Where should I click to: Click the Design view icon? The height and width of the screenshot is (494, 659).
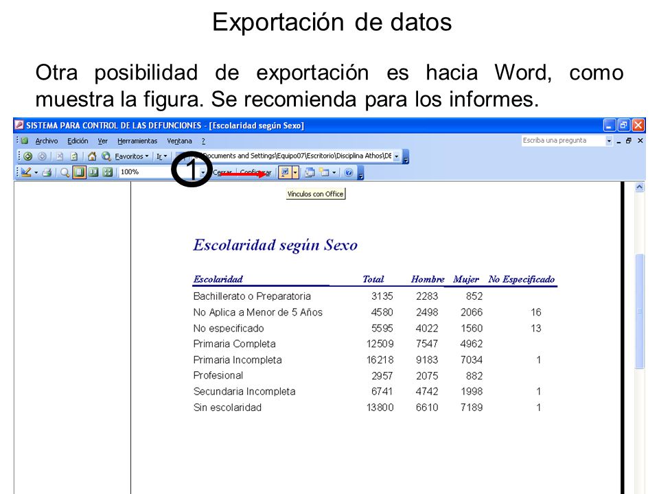coord(26,172)
